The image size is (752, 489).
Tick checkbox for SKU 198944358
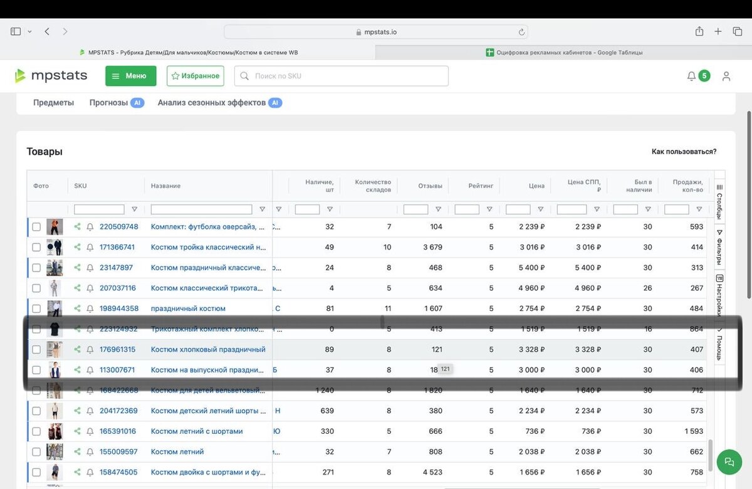[x=36, y=308]
